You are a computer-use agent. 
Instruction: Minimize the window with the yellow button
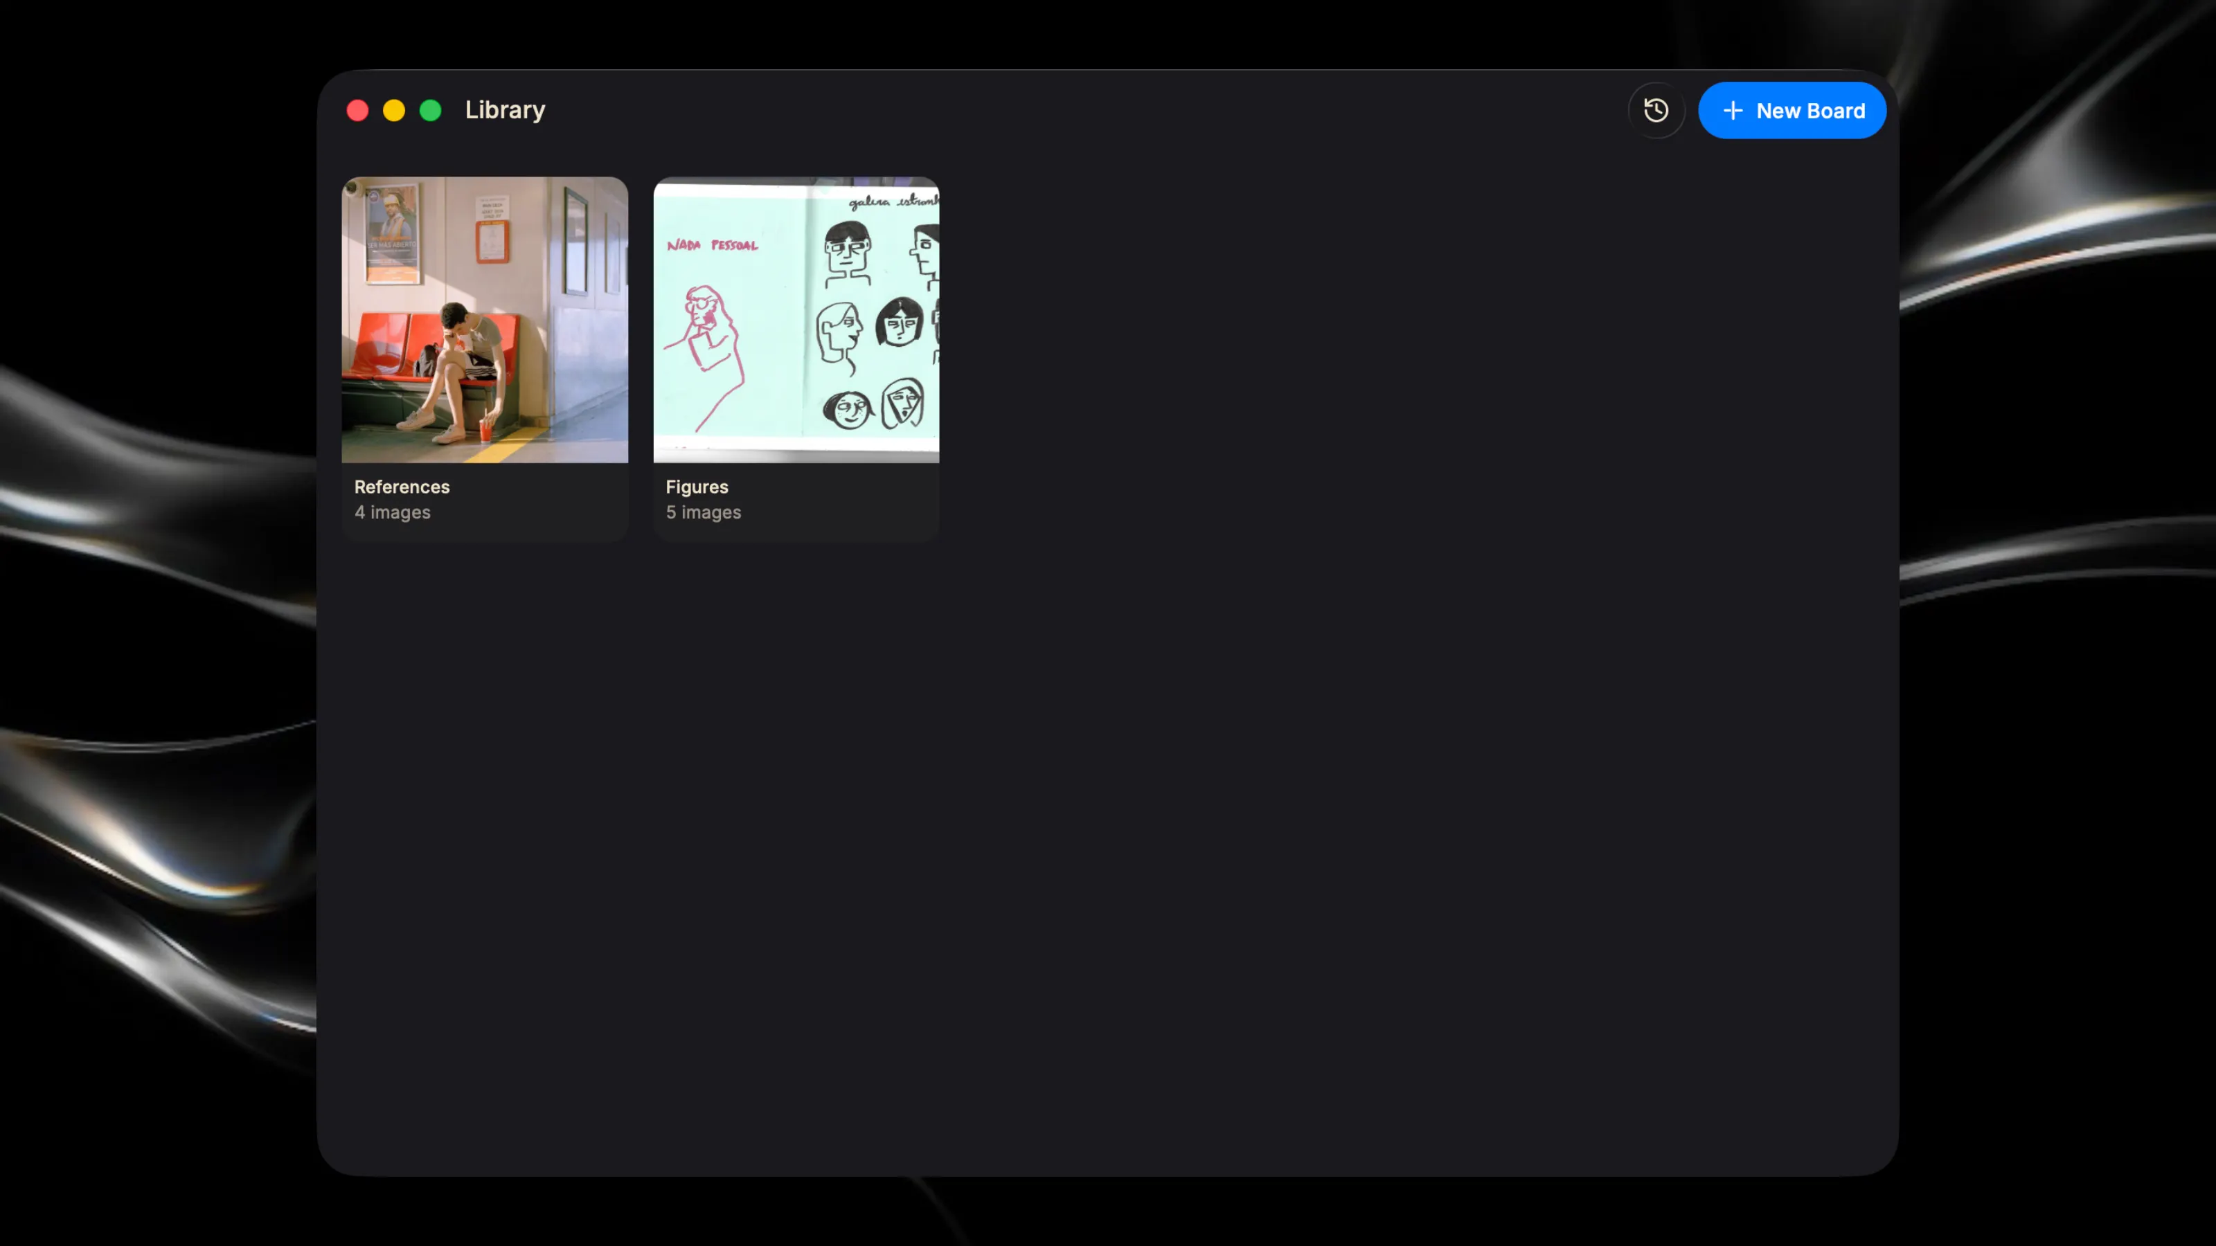(x=394, y=110)
